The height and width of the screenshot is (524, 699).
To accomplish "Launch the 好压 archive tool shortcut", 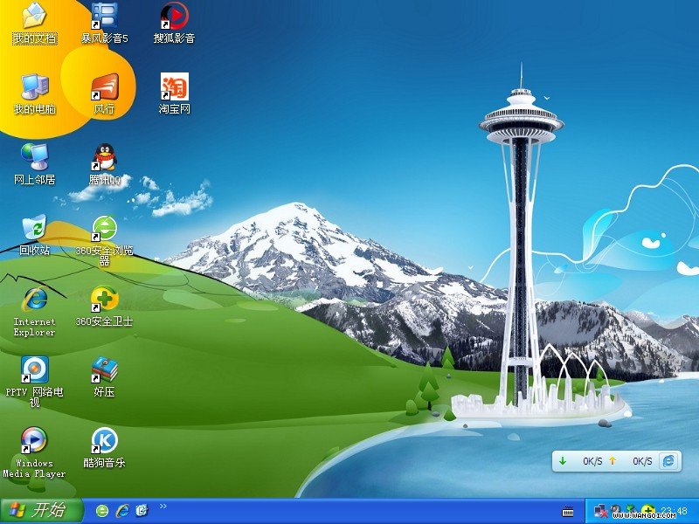I will pyautogui.click(x=104, y=376).
